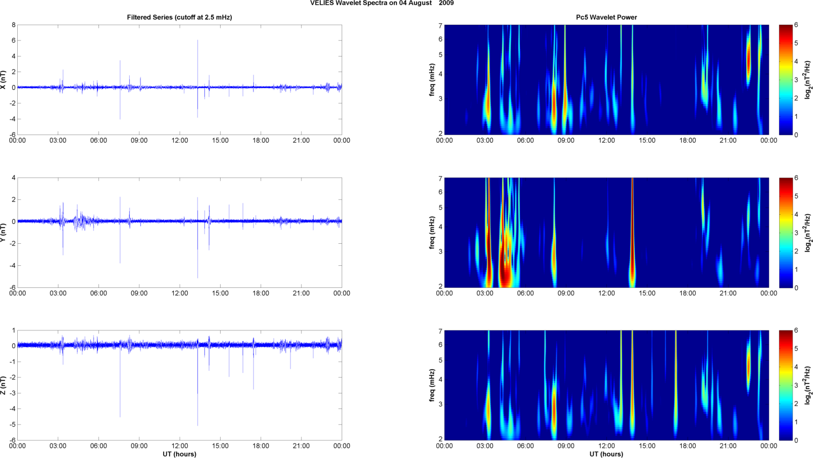Select the X-component filtered time series plot
This screenshot has height=458, width=813.
click(x=180, y=80)
